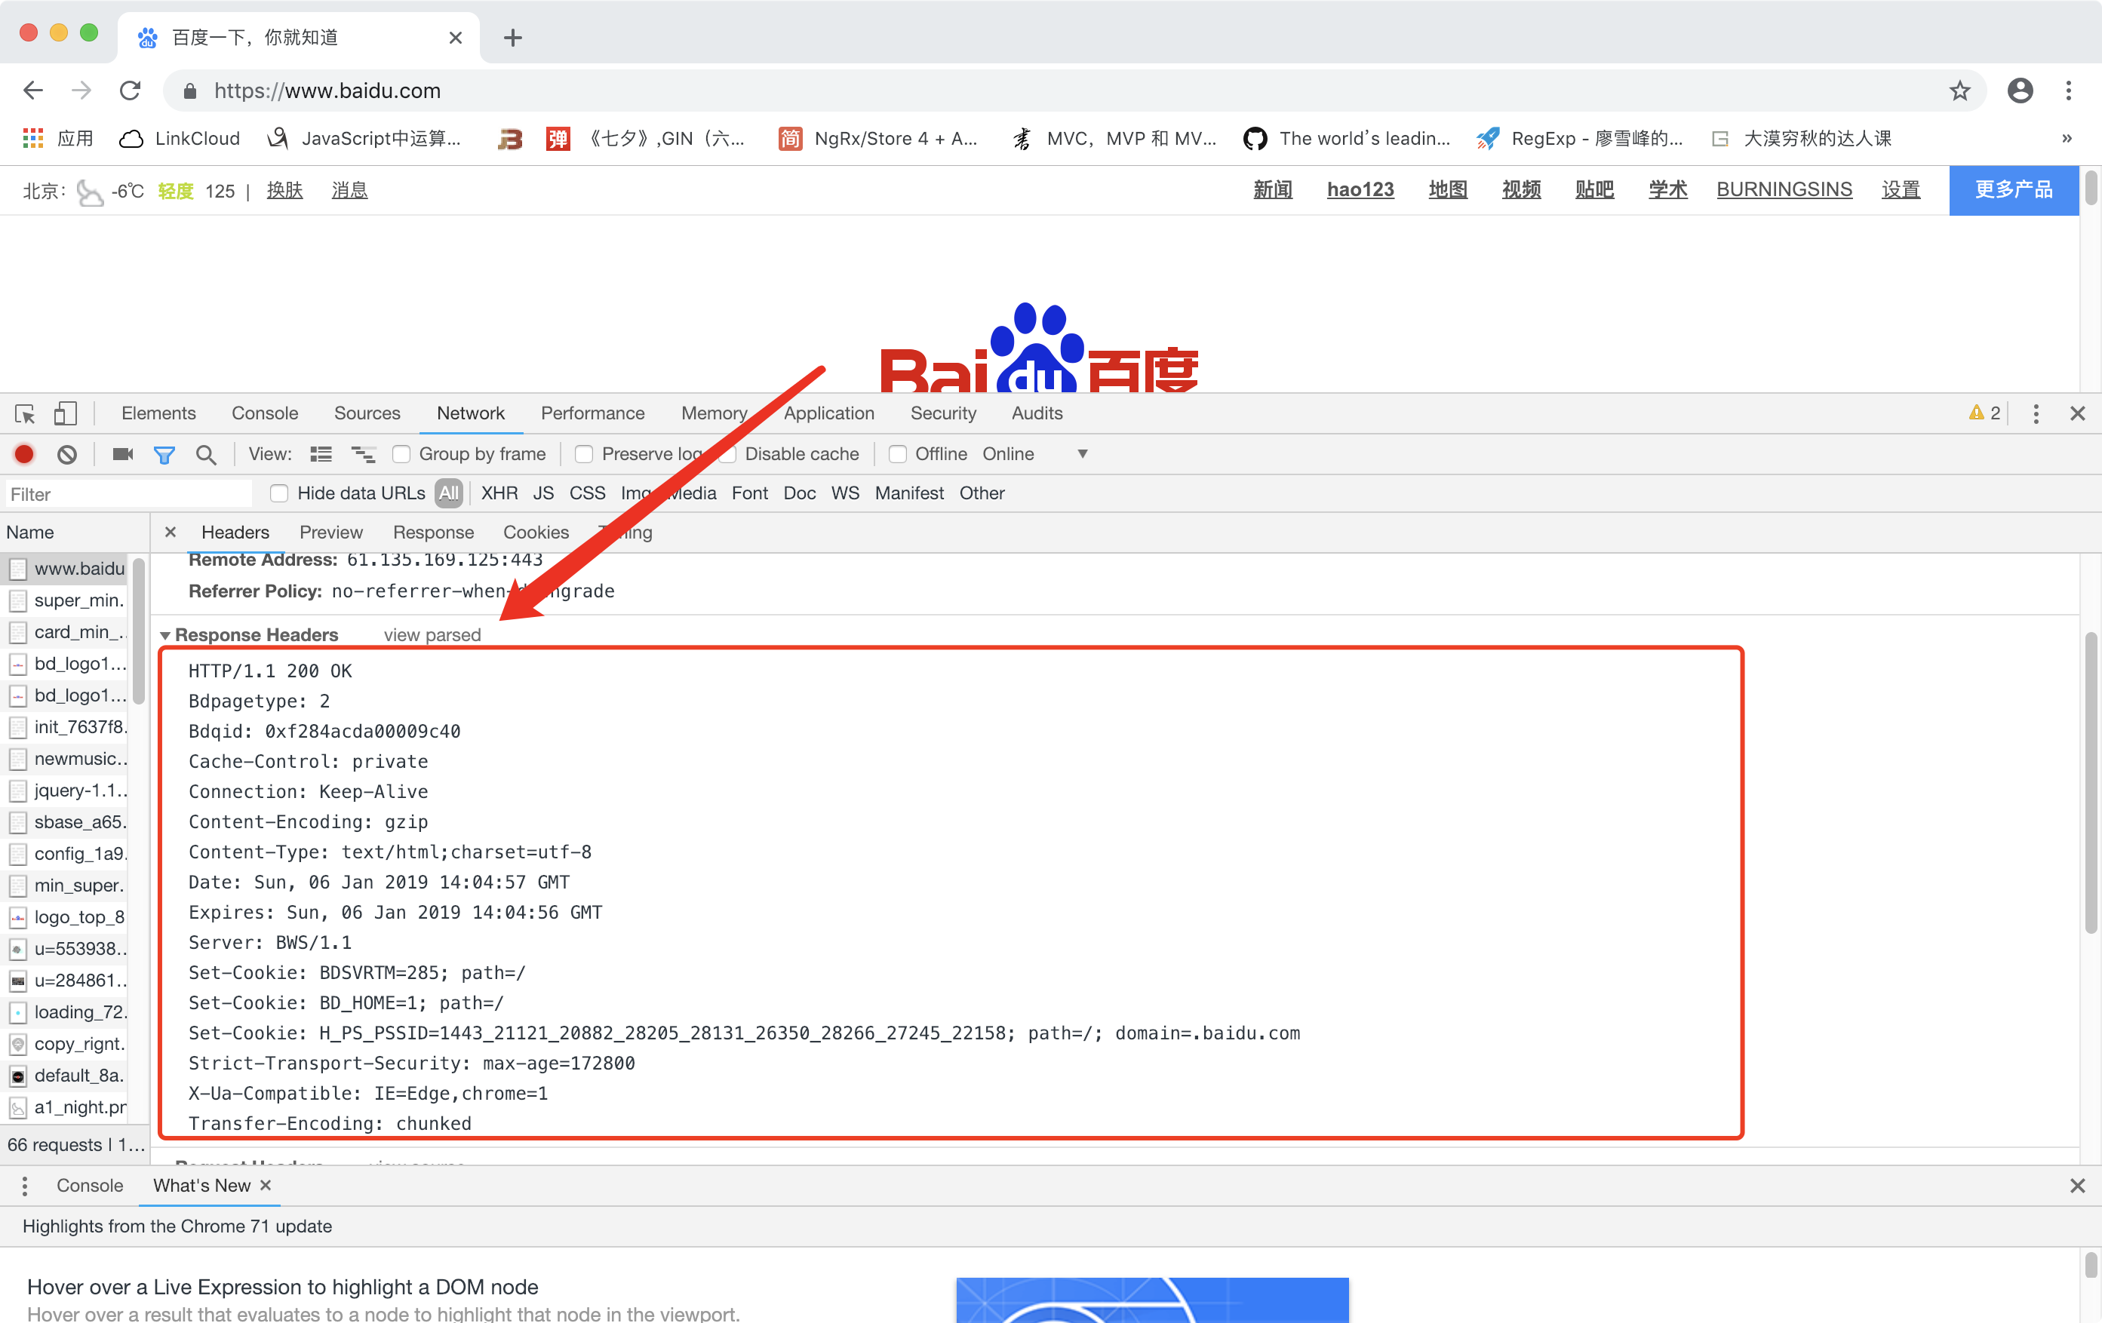Reload the Baidu page

(130, 90)
